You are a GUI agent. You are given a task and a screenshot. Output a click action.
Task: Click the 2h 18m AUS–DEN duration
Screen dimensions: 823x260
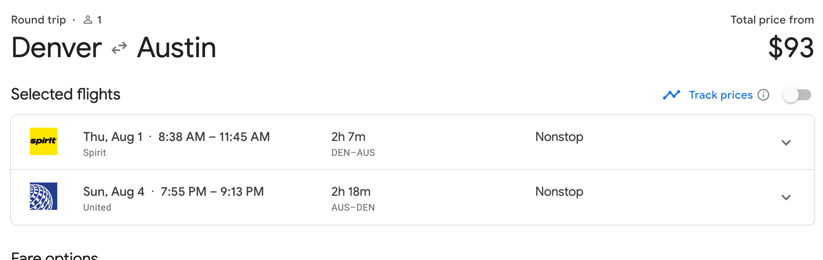pos(351,191)
